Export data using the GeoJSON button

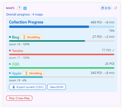click(56, 87)
